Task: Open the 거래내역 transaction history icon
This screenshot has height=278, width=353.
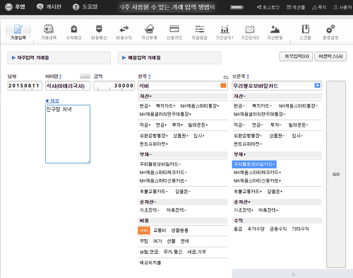Action: (49, 32)
